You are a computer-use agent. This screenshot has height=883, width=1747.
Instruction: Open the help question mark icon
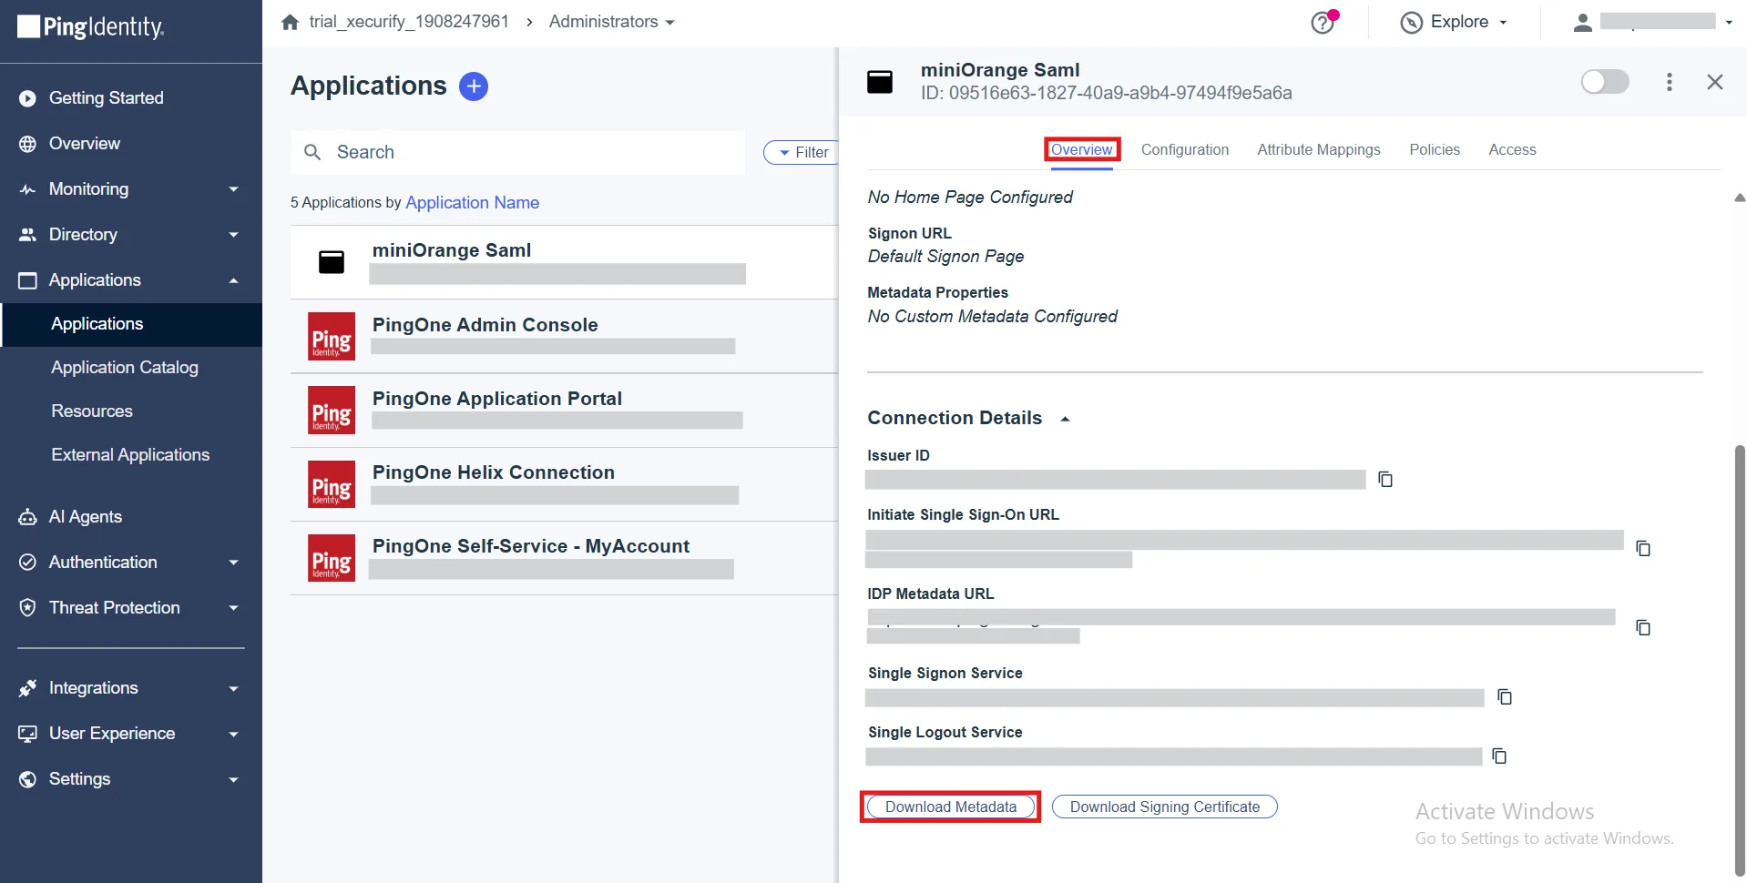pyautogui.click(x=1323, y=23)
